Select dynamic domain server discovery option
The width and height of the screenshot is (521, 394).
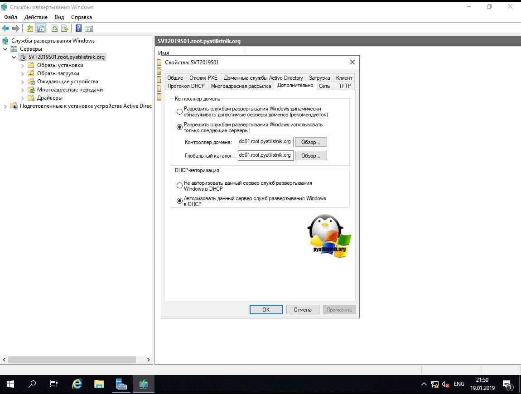(180, 111)
